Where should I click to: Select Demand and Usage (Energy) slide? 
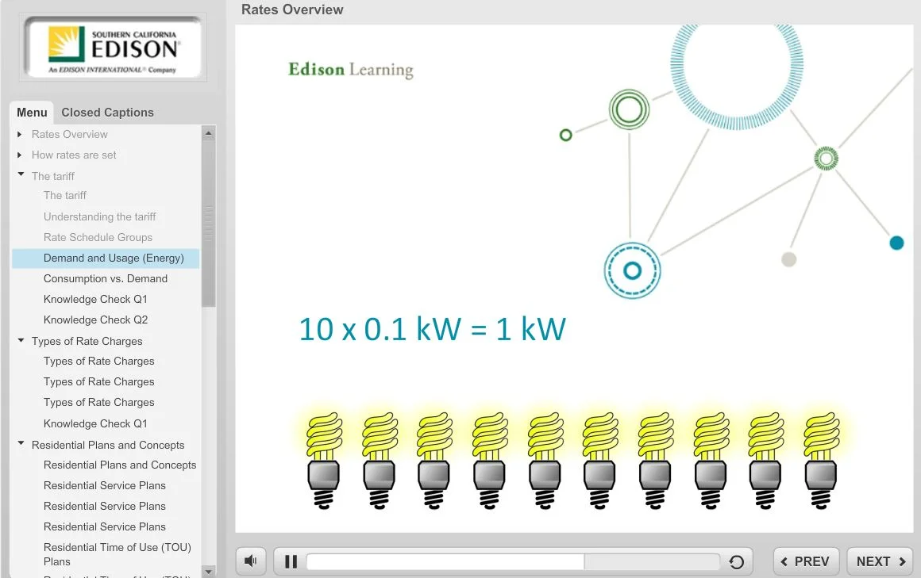click(106, 258)
